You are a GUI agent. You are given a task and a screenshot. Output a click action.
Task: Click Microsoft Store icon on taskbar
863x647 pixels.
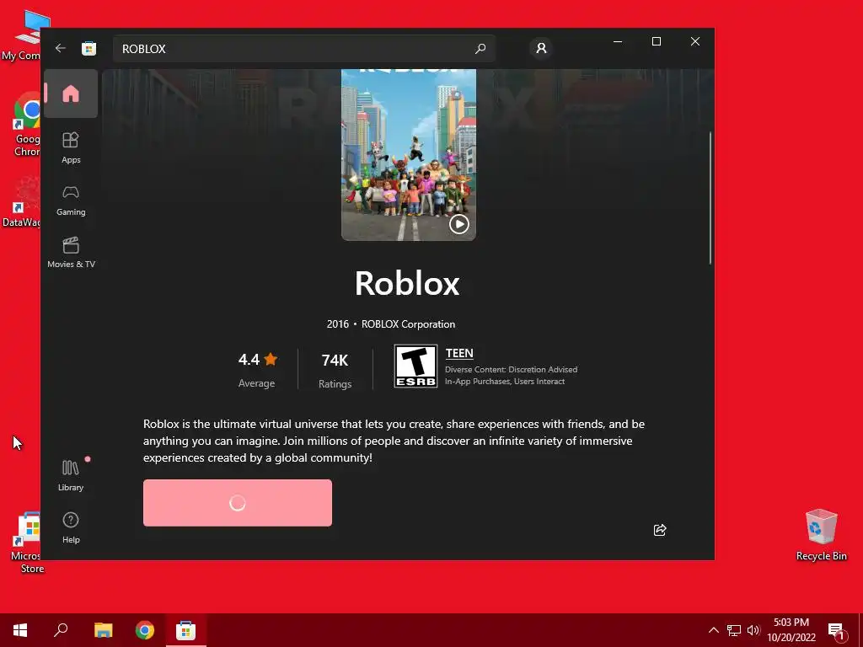[186, 630]
